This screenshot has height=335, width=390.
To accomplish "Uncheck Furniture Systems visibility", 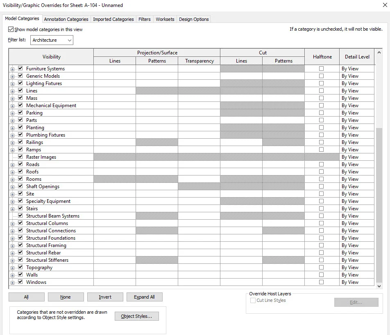I will pos(20,68).
